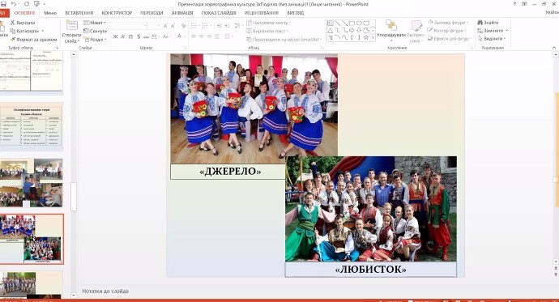The image size is (559, 302).
Task: Switch to the ВСТАВЛЕННЯ ribbon tab
Action: [79, 13]
